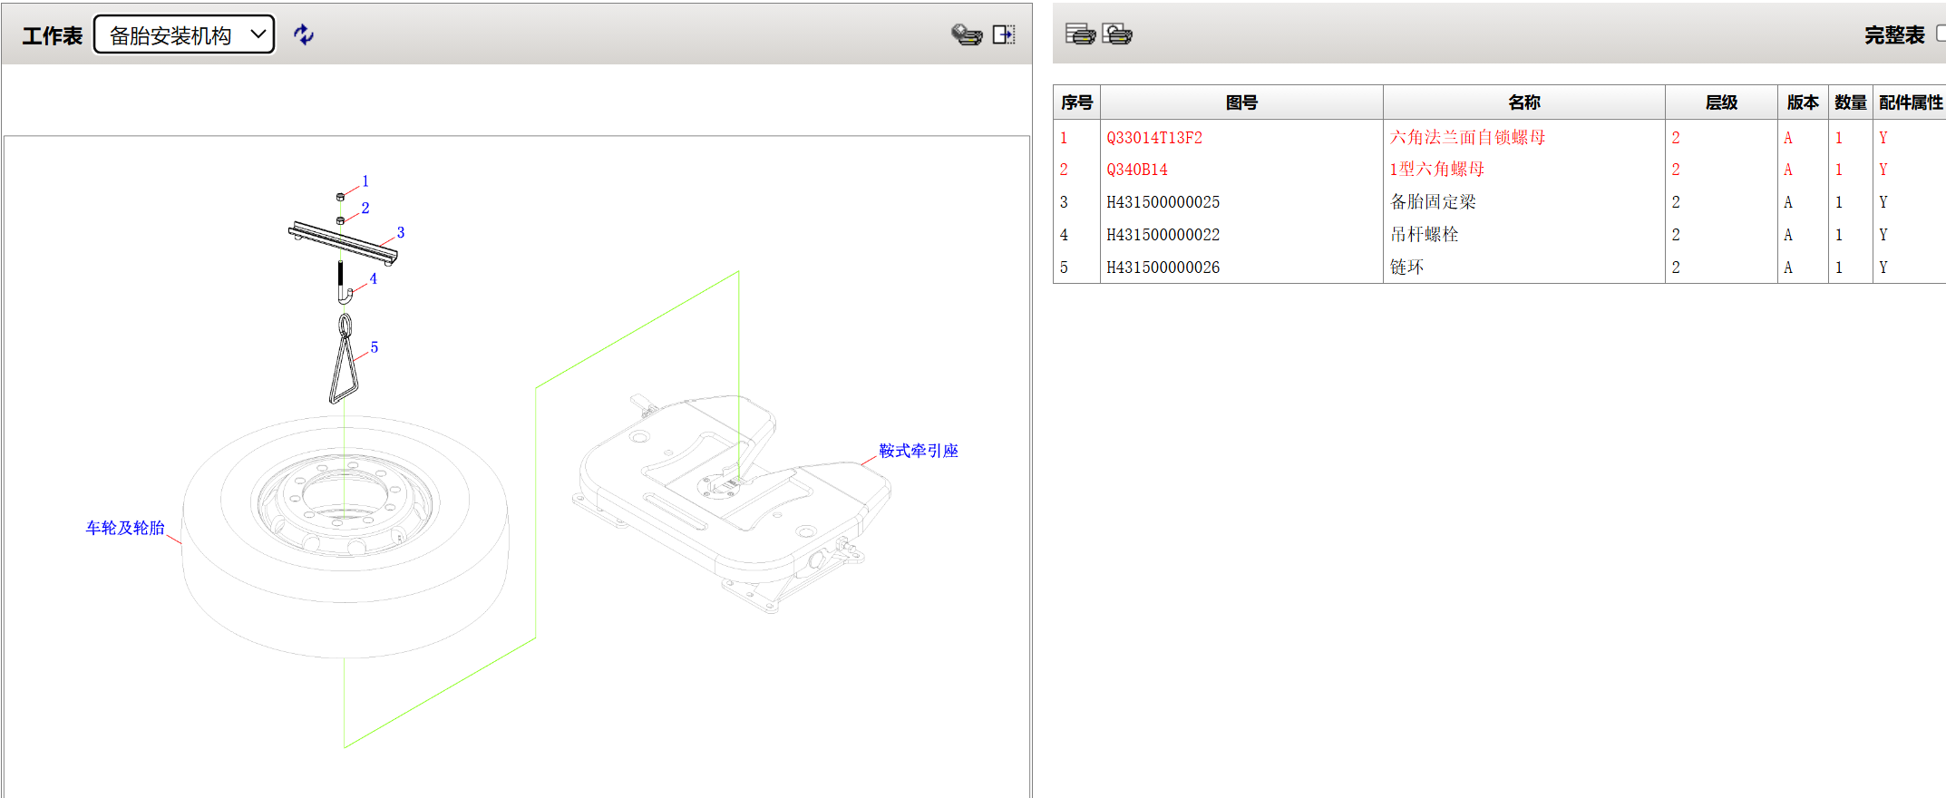
Task: Click the refresh arrows icon beside worksheet dropdown
Action: tap(304, 34)
